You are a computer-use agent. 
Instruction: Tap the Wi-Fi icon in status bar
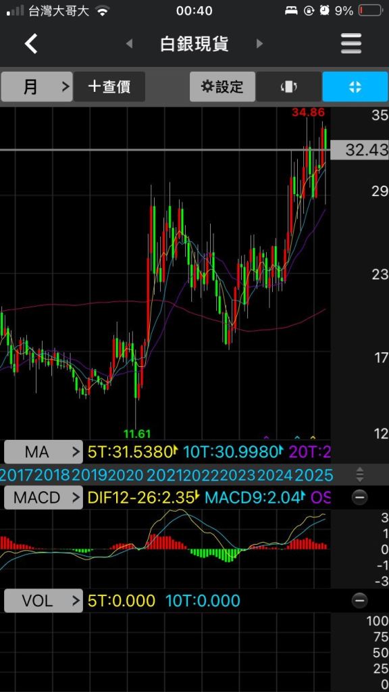[x=103, y=11]
